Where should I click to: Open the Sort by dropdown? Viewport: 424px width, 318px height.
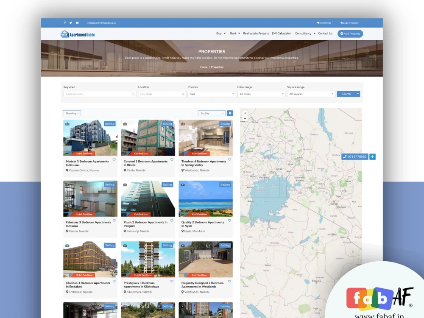point(212,113)
